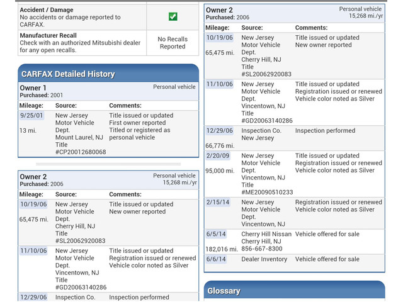The image size is (403, 302).
Task: Select the 2/20/09 date entry
Action: click(x=218, y=156)
